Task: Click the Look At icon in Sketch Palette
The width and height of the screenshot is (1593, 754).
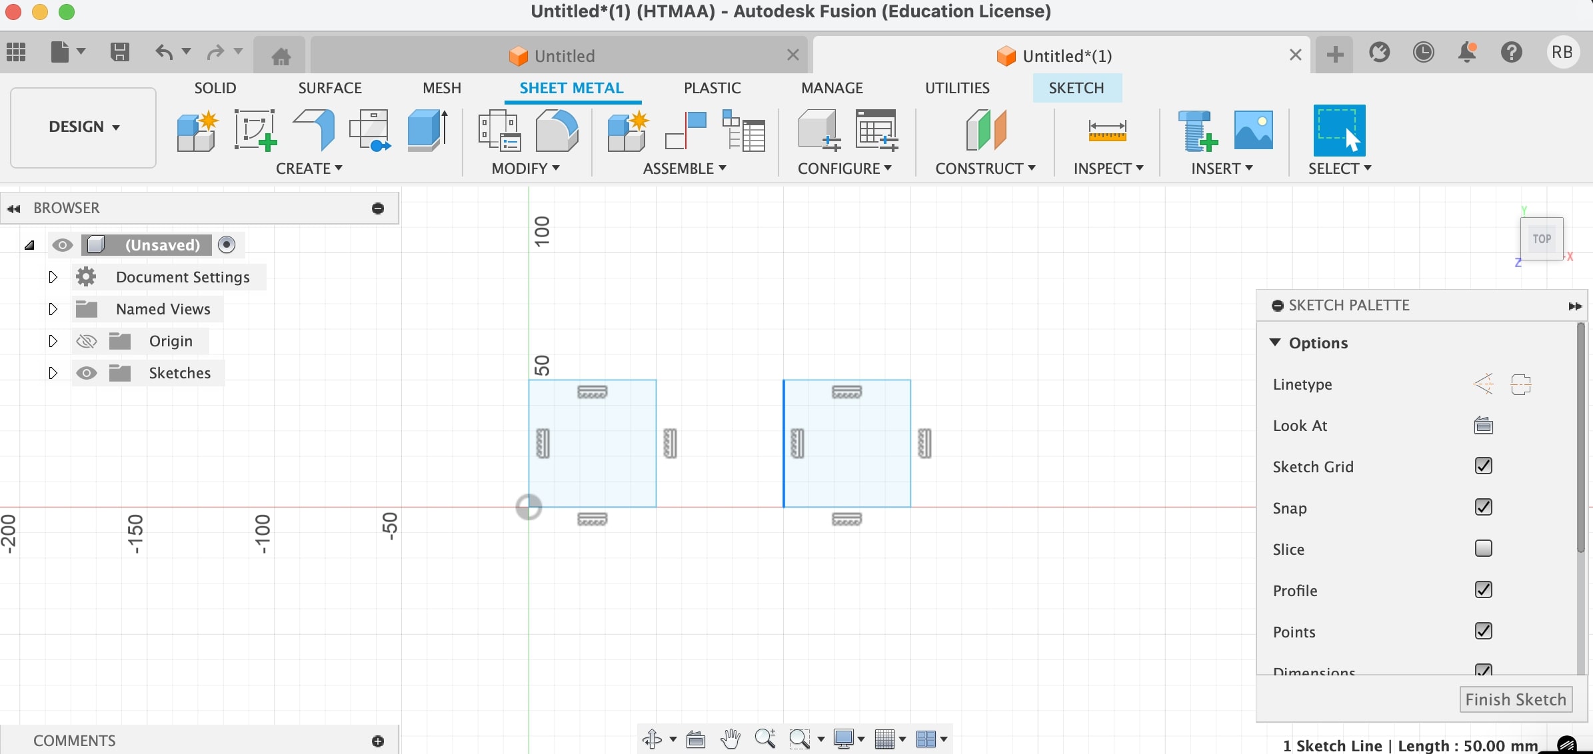Action: [1484, 426]
